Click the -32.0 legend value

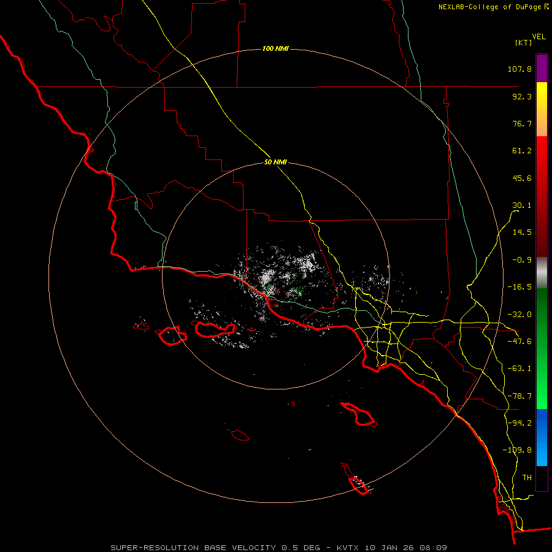519,315
